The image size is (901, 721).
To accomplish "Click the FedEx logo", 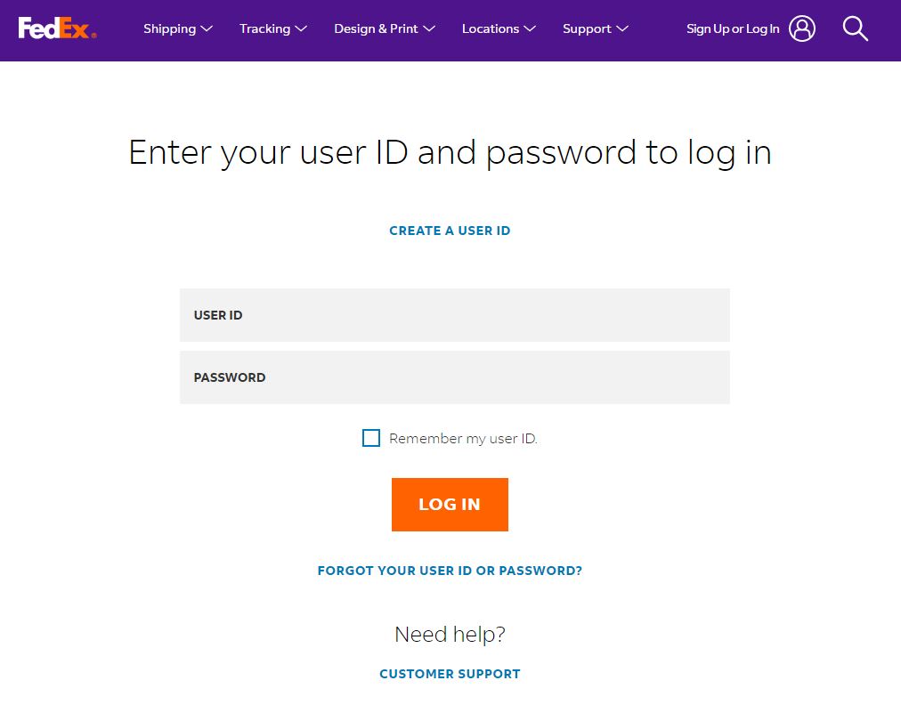I will tap(57, 28).
